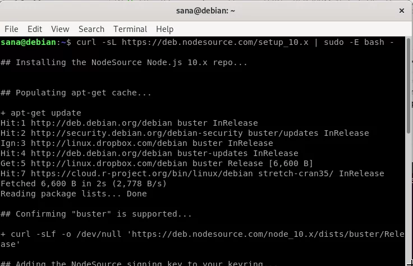Click the cloud.r-project.org URL

coord(142,173)
